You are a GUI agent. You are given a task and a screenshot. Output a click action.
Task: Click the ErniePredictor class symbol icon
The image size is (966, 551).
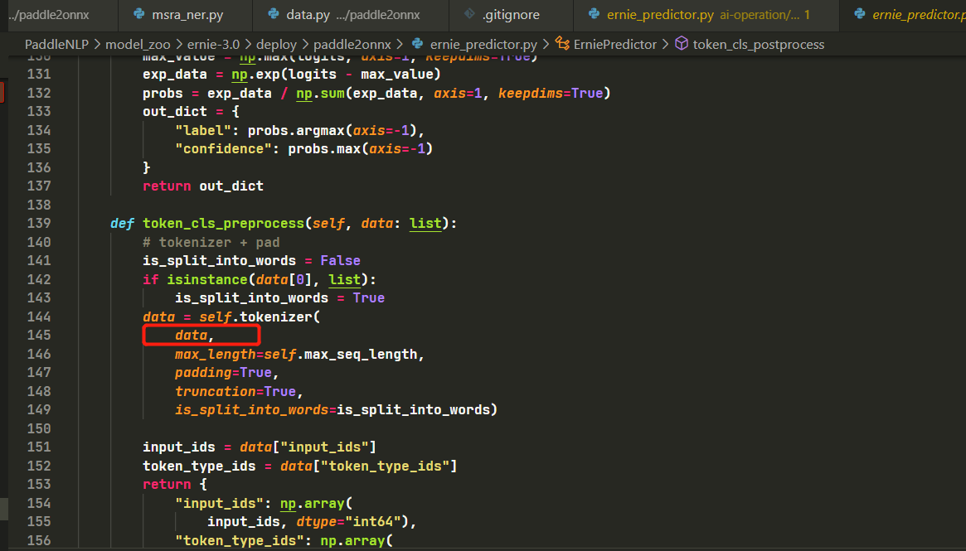pos(562,43)
